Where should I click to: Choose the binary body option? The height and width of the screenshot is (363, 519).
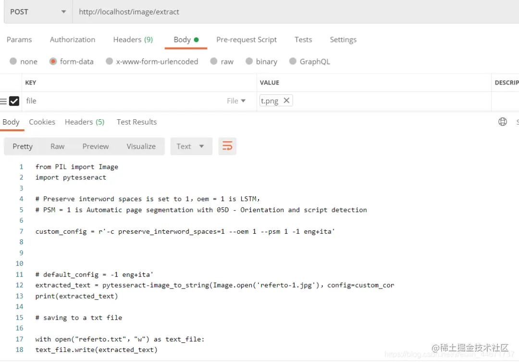coord(261,62)
